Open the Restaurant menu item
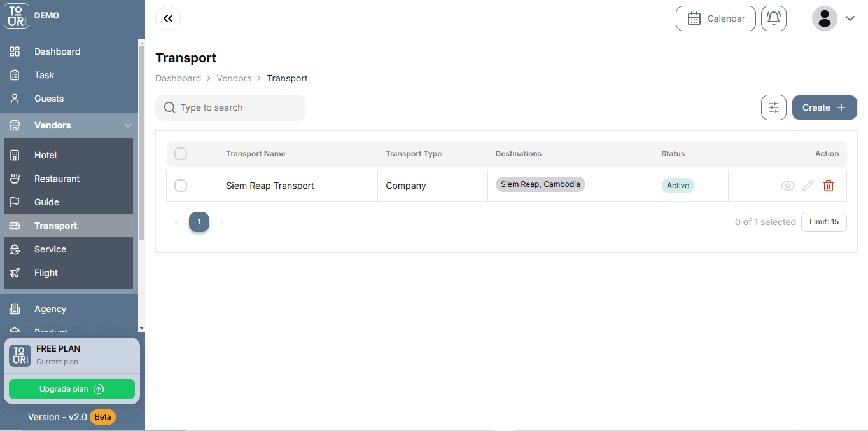868x431 pixels. pyautogui.click(x=57, y=179)
